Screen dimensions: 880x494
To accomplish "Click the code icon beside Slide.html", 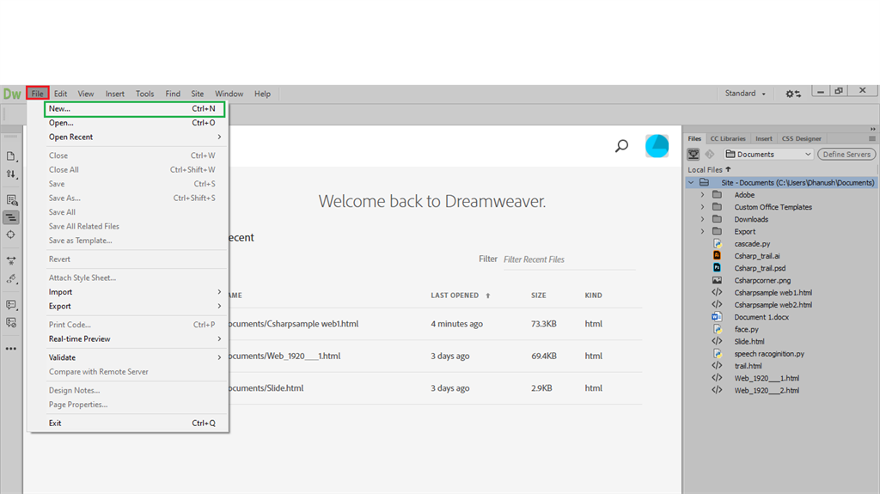I will point(717,341).
